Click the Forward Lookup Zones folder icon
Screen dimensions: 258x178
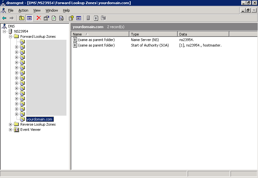tap(16, 37)
